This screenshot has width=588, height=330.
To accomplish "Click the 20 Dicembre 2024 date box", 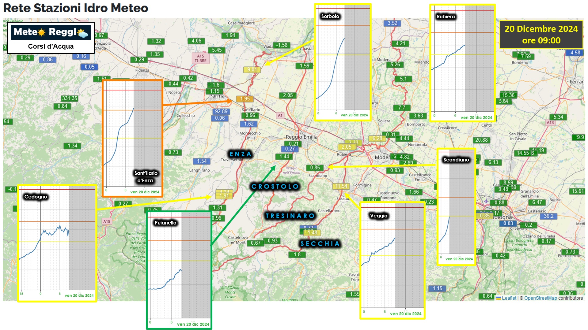I will 541,35.
